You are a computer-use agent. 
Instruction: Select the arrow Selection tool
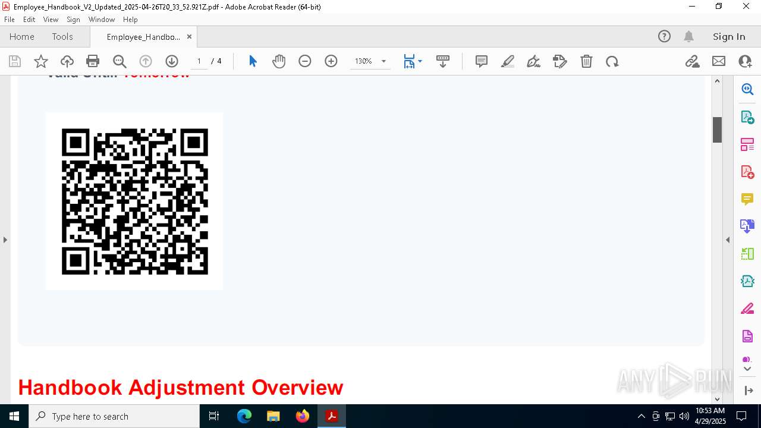pyautogui.click(x=253, y=61)
